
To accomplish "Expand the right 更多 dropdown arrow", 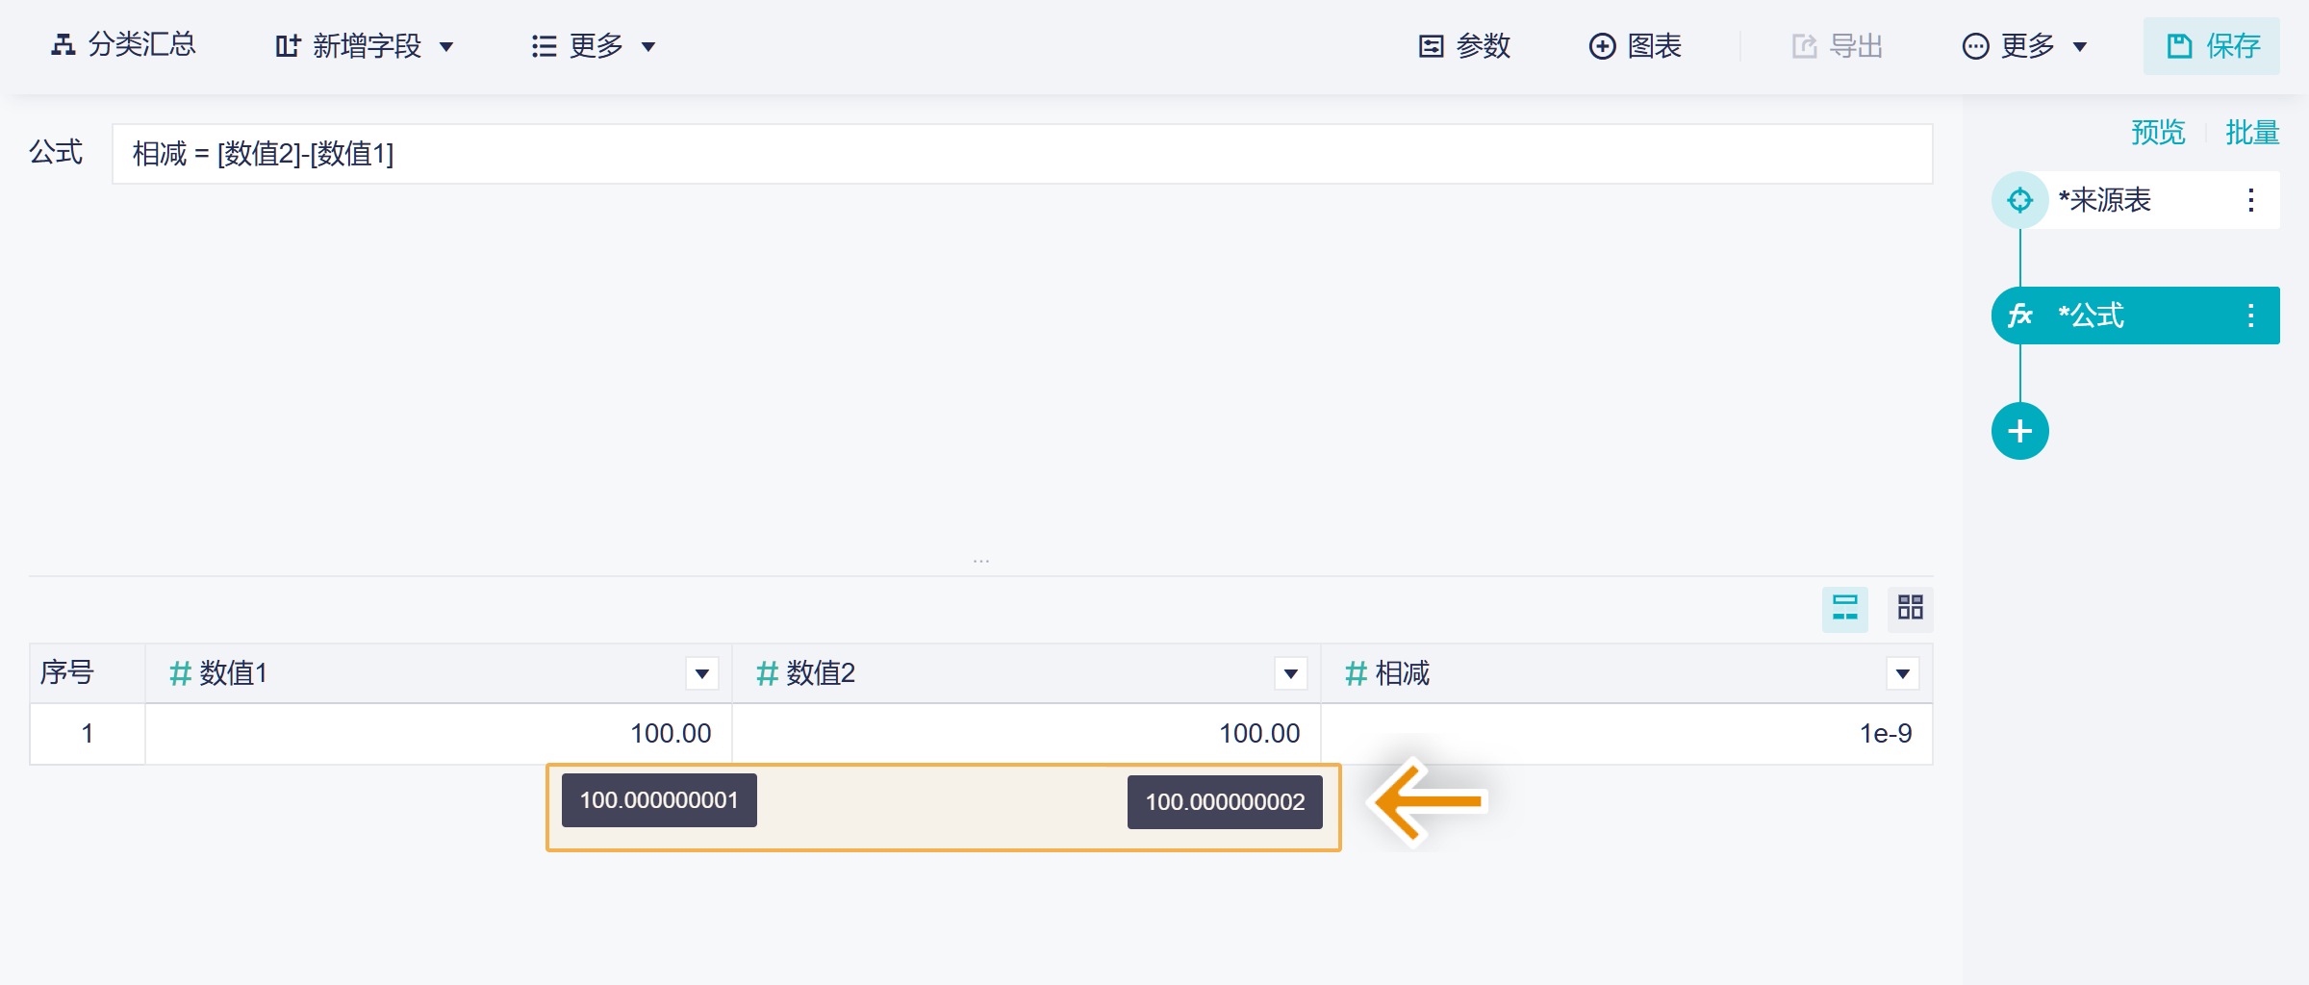I will pyautogui.click(x=2080, y=47).
